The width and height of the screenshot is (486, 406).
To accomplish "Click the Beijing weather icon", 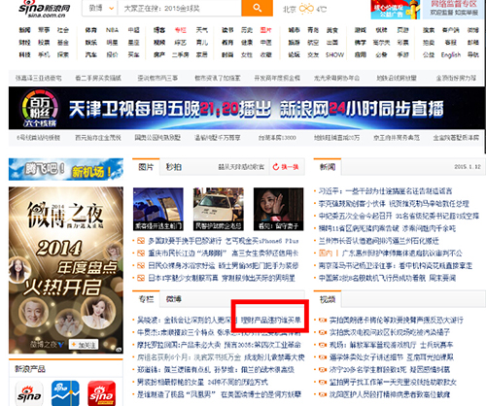I will pyautogui.click(x=306, y=9).
